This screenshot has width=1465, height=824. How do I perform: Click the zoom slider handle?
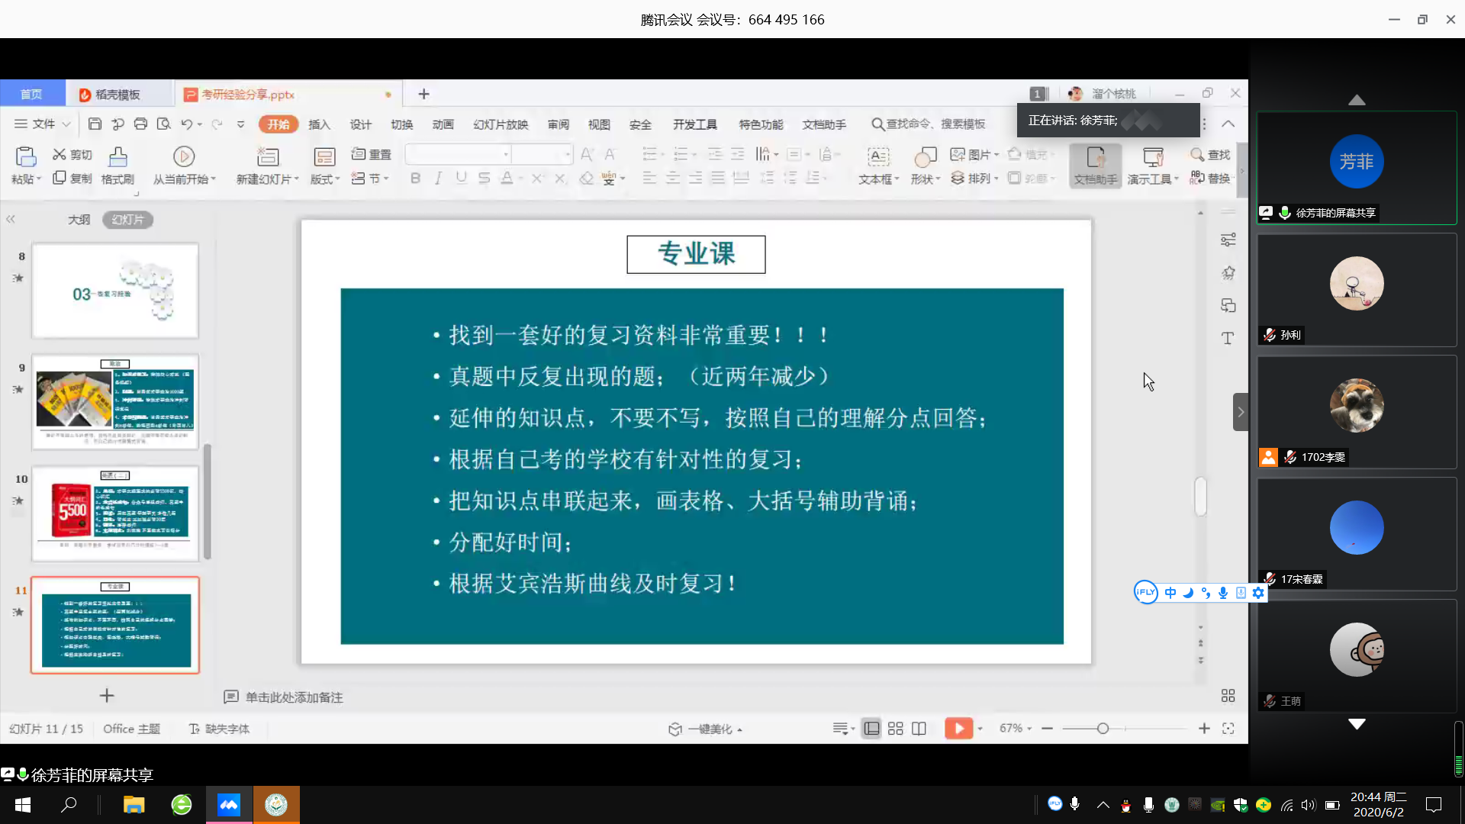point(1103,729)
